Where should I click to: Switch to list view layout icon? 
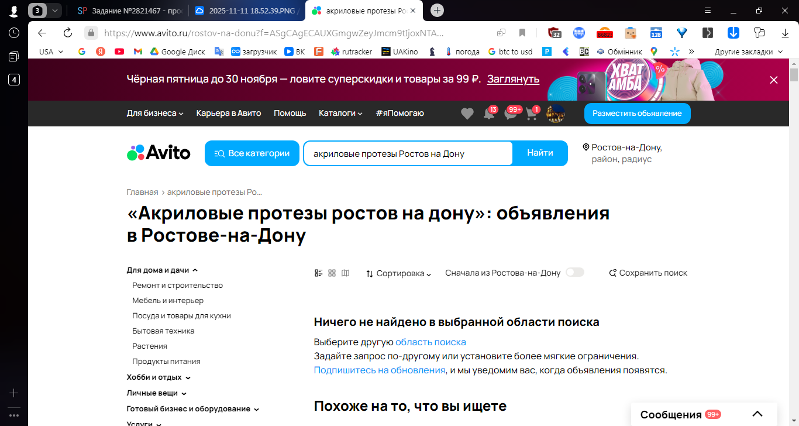(x=319, y=273)
